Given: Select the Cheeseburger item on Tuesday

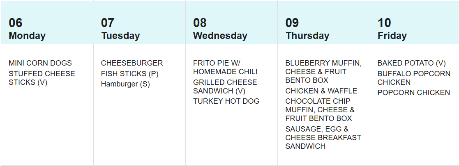Looking at the screenshot, I should (x=132, y=63).
